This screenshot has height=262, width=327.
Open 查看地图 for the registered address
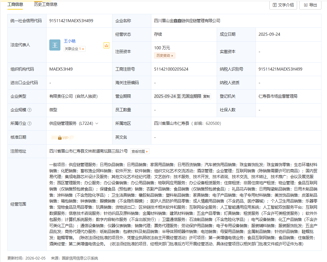tap(140, 151)
